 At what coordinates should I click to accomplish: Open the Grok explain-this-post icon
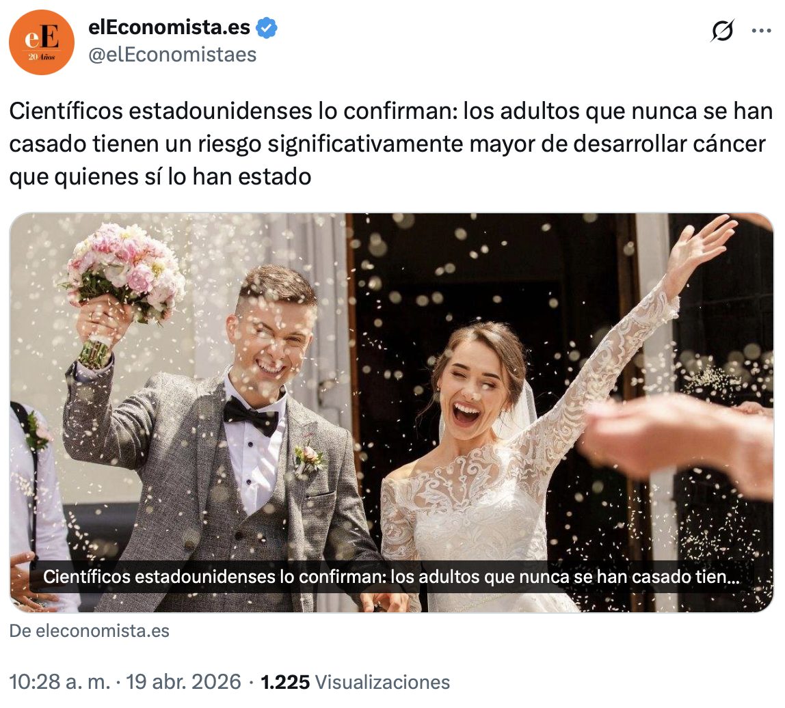tap(722, 31)
